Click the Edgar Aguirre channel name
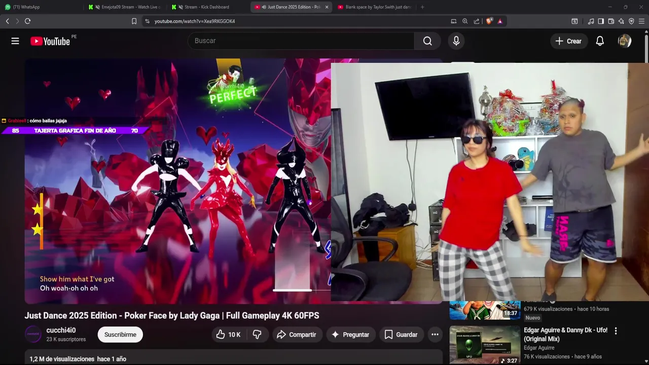Screen dimensions: 649x365 539,348
